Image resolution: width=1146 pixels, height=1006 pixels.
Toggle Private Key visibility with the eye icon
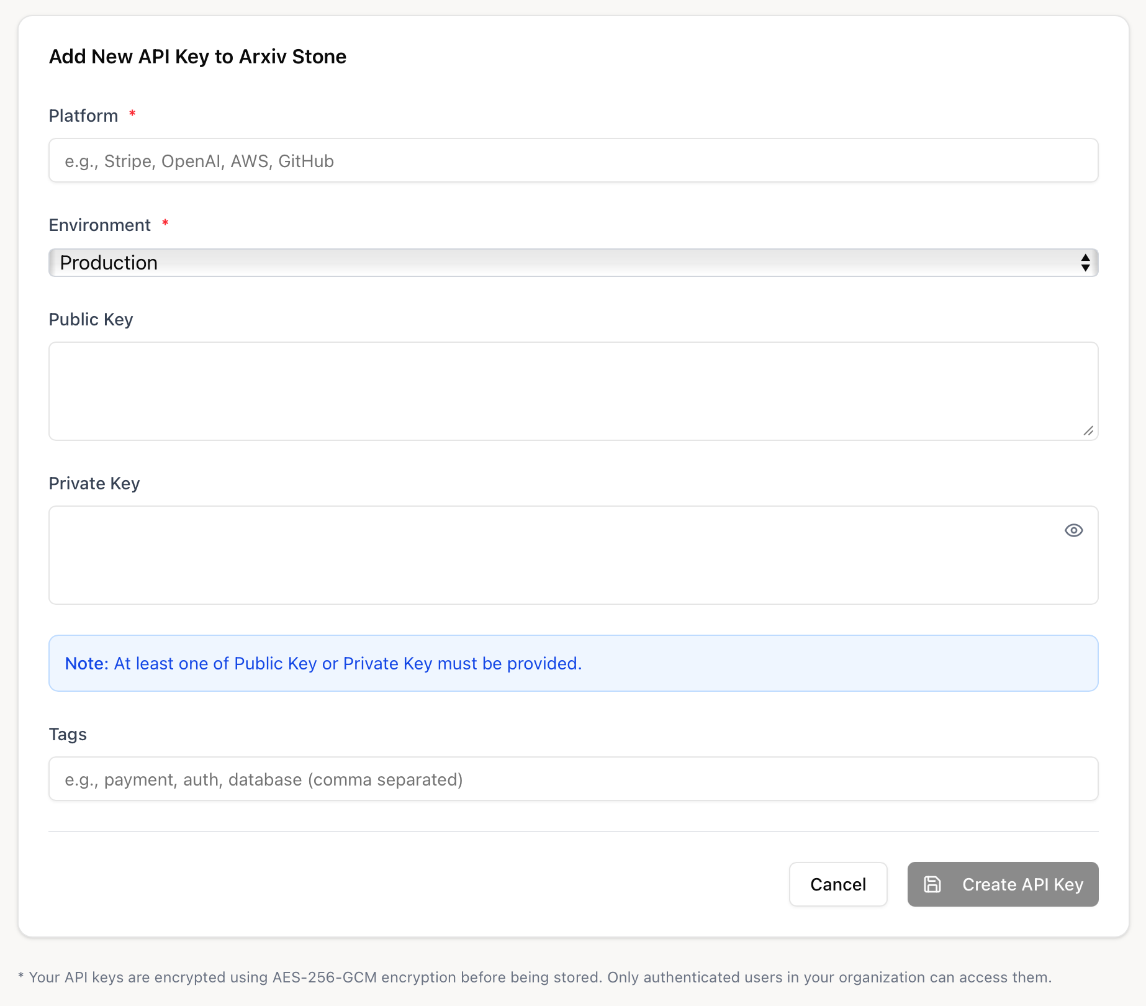1073,530
